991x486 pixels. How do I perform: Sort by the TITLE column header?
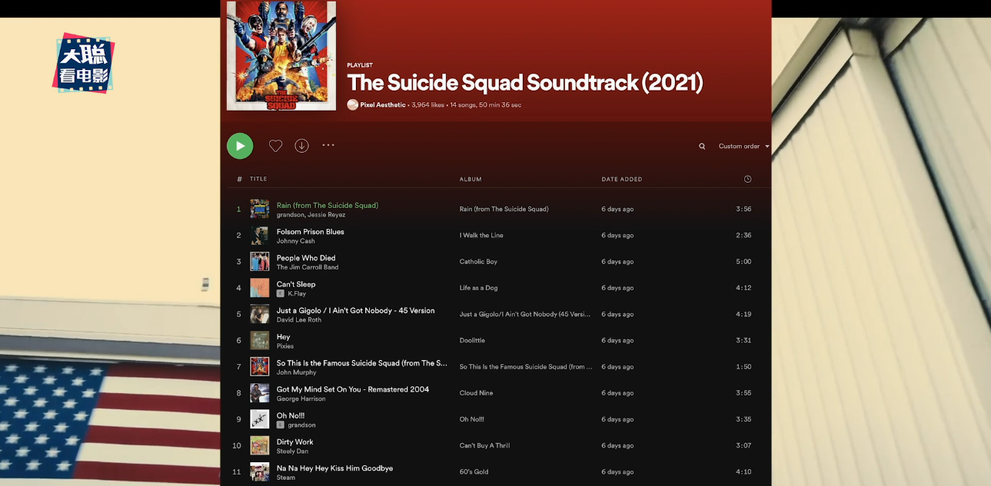tap(258, 179)
